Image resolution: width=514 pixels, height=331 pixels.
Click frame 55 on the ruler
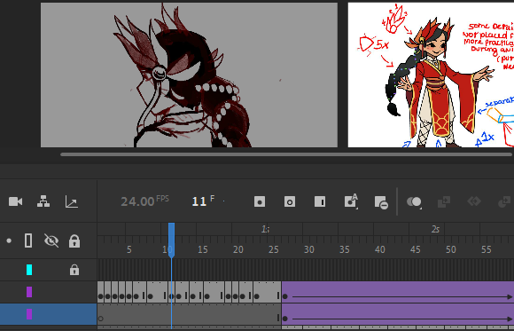tap(487, 249)
